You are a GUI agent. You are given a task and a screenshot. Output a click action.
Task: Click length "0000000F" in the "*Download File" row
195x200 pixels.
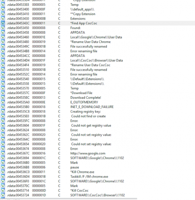pyautogui.click(x=39, y=93)
